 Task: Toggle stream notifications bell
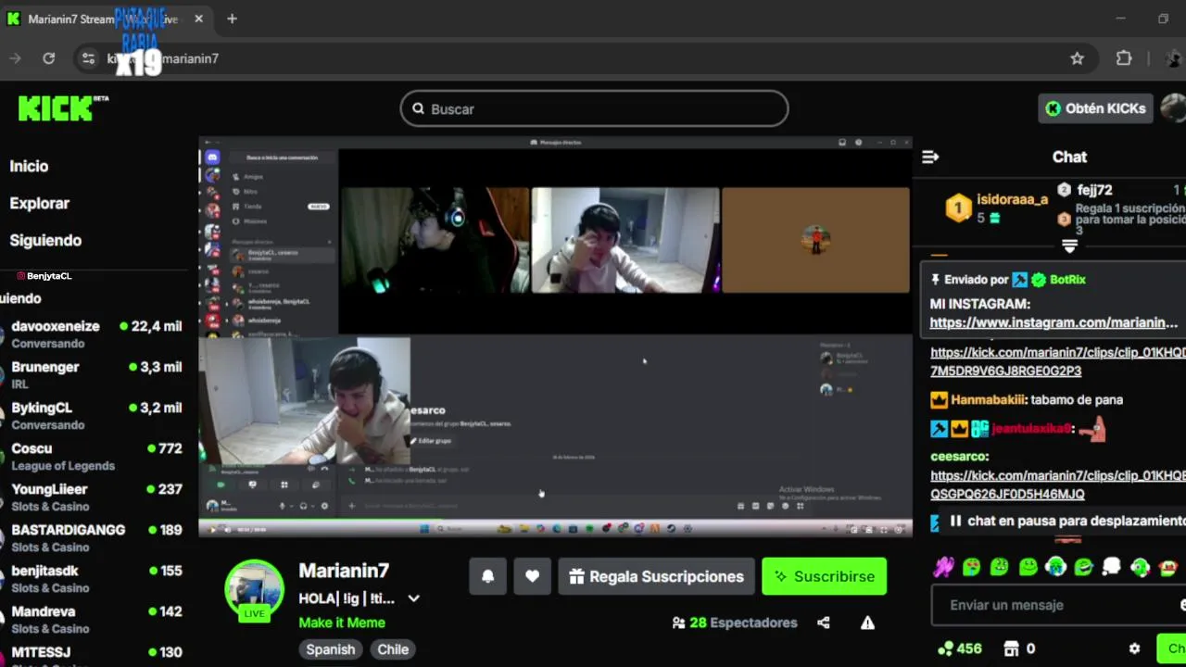pyautogui.click(x=487, y=576)
